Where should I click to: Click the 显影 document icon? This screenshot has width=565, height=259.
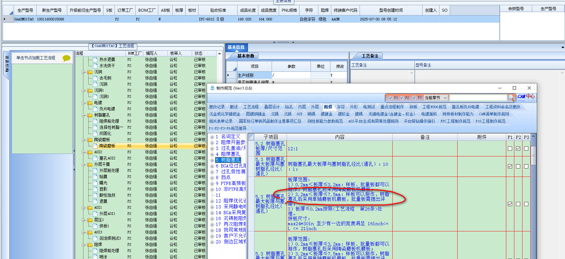95,189
